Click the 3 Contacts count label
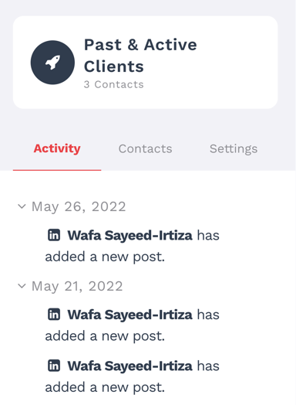The height and width of the screenshot is (405, 296). [113, 84]
